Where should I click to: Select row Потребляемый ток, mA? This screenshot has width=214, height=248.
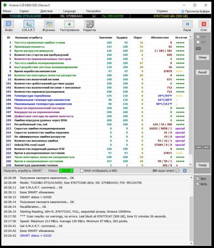[x=95, y=124]
